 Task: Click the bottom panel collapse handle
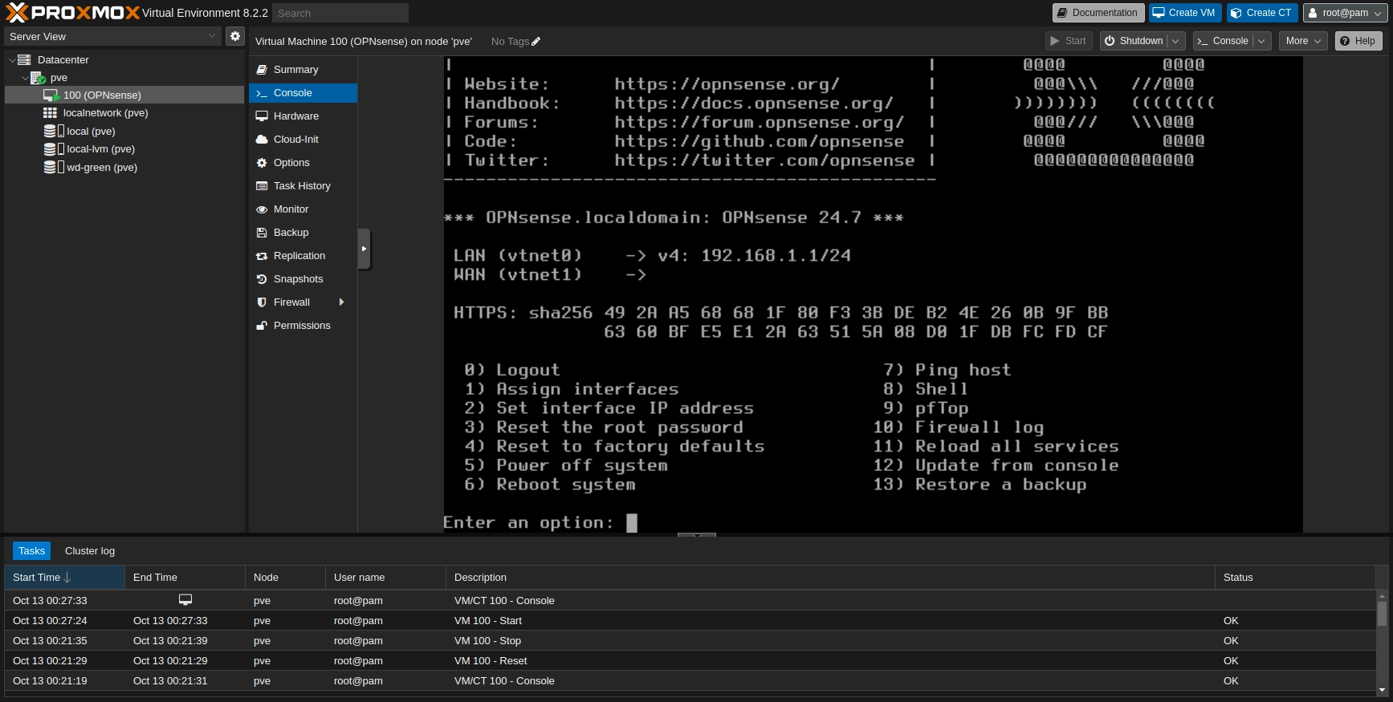pyautogui.click(x=697, y=534)
